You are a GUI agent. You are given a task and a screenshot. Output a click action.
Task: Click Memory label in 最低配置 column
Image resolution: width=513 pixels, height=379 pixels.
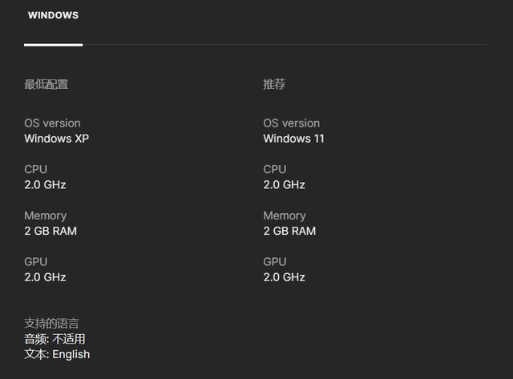click(45, 216)
